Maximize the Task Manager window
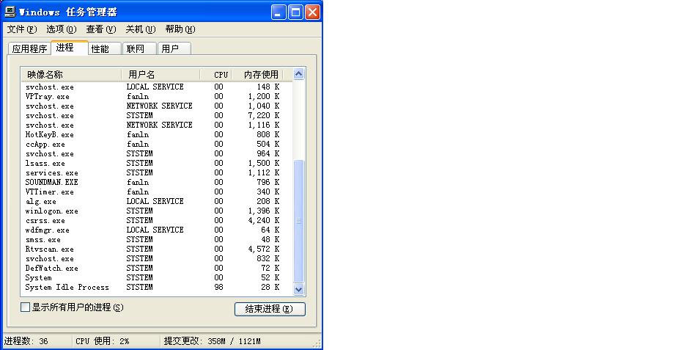 point(295,12)
